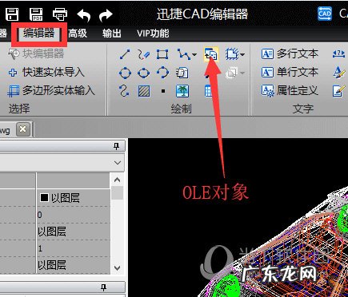Click the greyed copy-square tool icon
The height and width of the screenshot is (297, 348).
pyautogui.click(x=231, y=73)
